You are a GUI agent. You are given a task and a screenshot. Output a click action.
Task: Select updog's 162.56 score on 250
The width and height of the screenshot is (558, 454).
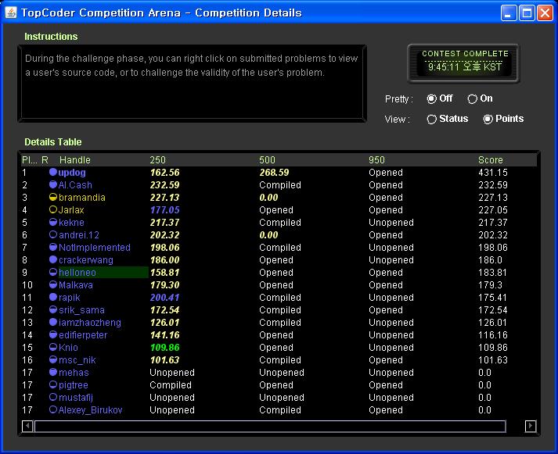pyautogui.click(x=165, y=172)
